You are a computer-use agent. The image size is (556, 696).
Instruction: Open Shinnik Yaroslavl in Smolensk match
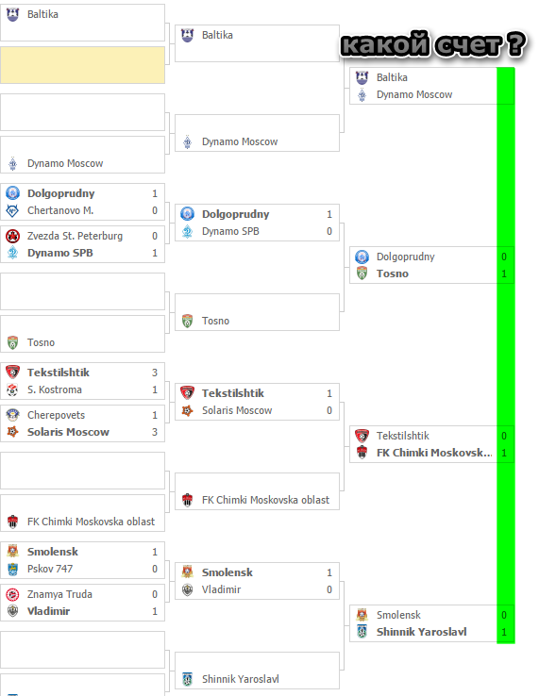(x=421, y=632)
